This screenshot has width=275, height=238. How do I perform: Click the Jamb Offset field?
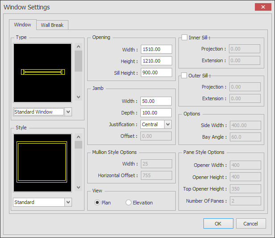[156, 136]
